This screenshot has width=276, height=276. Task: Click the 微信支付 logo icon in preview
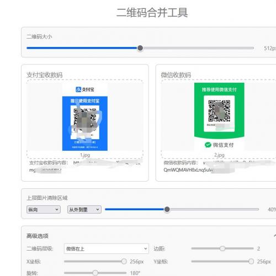[208, 145]
